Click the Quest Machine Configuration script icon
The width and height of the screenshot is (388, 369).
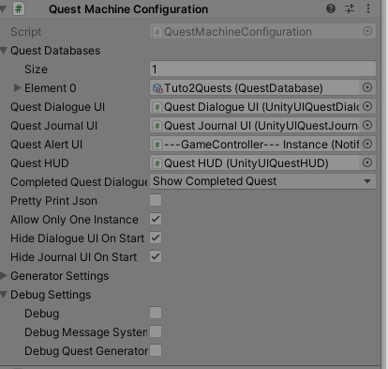(x=19, y=8)
